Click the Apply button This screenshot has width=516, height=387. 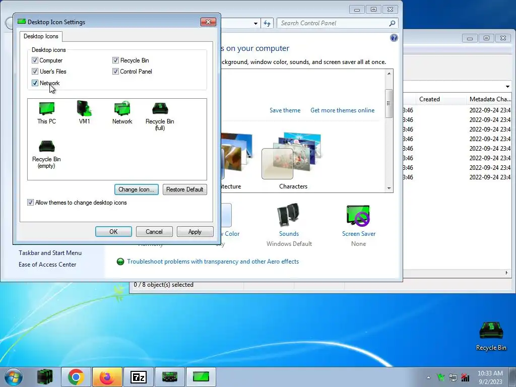pos(195,232)
